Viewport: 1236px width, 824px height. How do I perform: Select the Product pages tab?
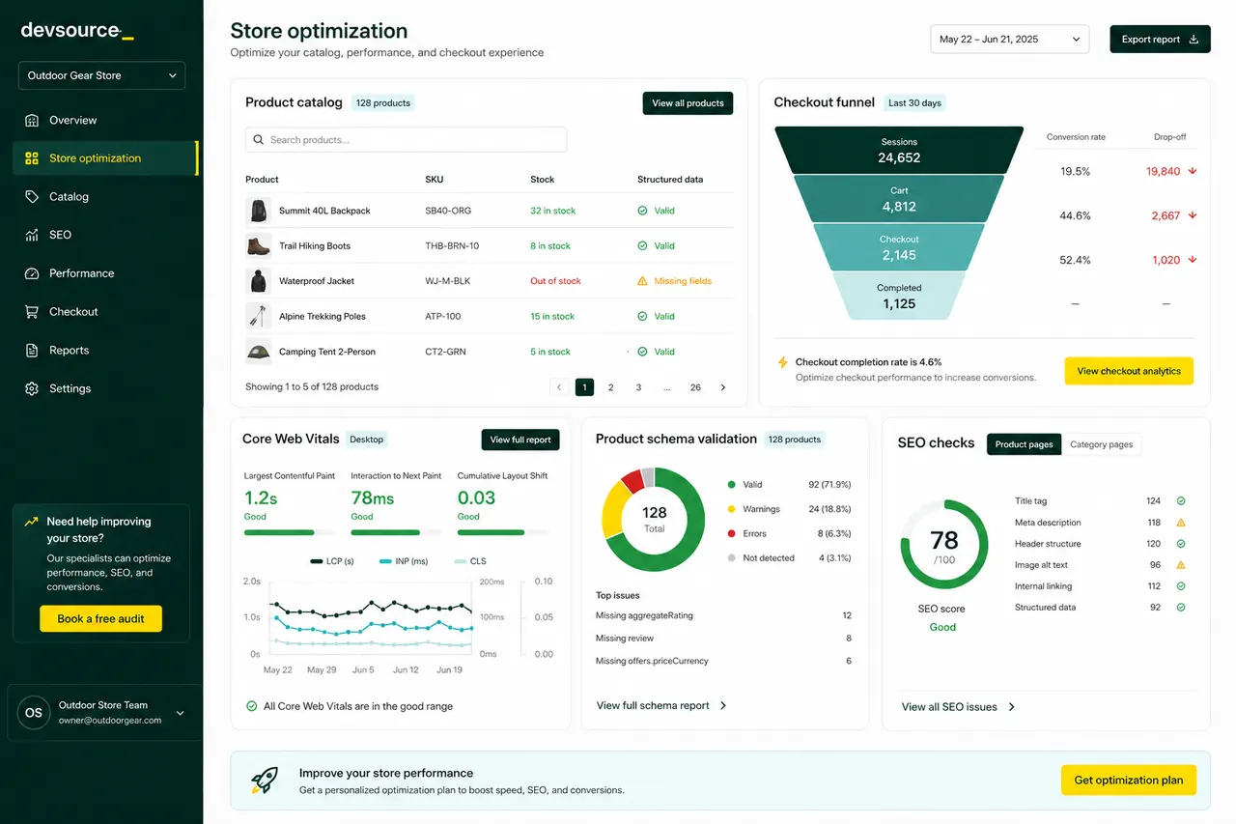click(x=1024, y=444)
